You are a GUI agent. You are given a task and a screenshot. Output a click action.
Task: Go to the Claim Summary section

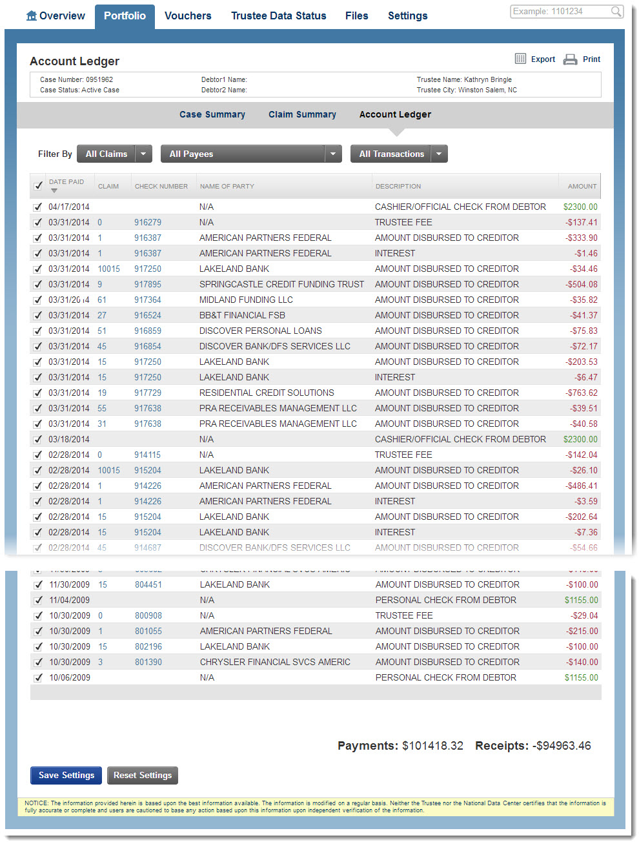click(302, 114)
